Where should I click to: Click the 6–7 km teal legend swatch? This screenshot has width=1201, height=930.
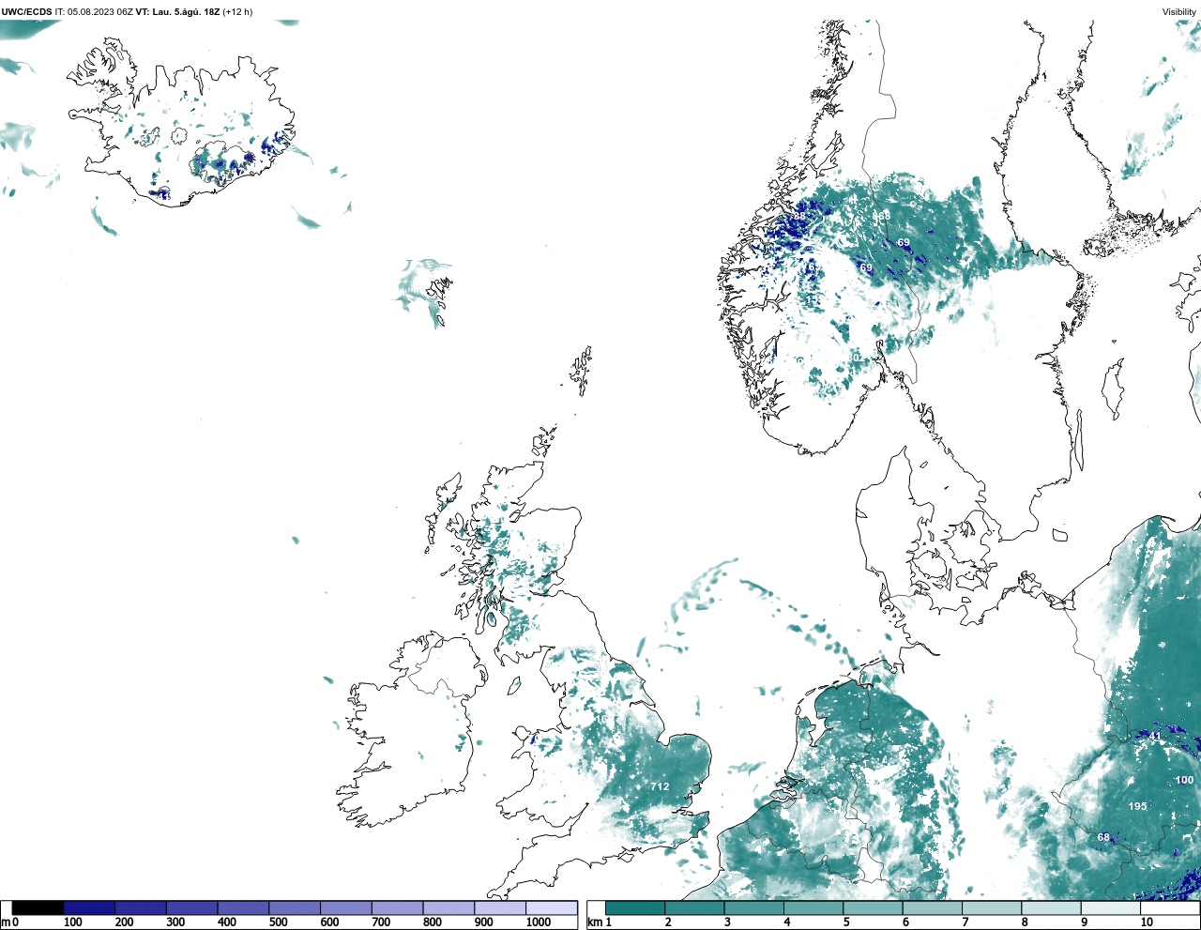[933, 907]
